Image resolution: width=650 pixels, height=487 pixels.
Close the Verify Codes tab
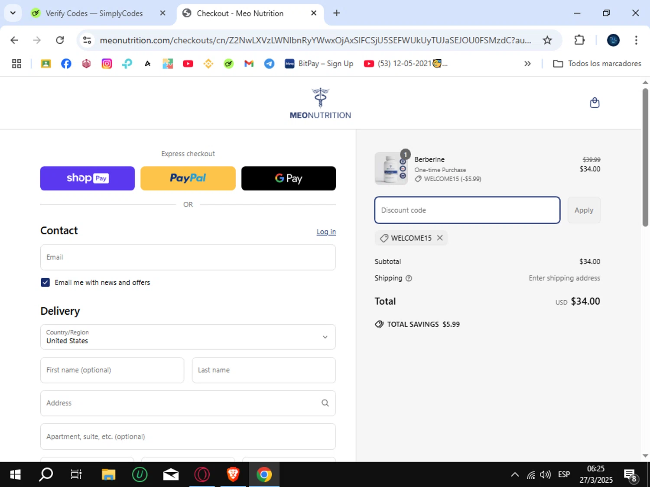[x=162, y=13]
